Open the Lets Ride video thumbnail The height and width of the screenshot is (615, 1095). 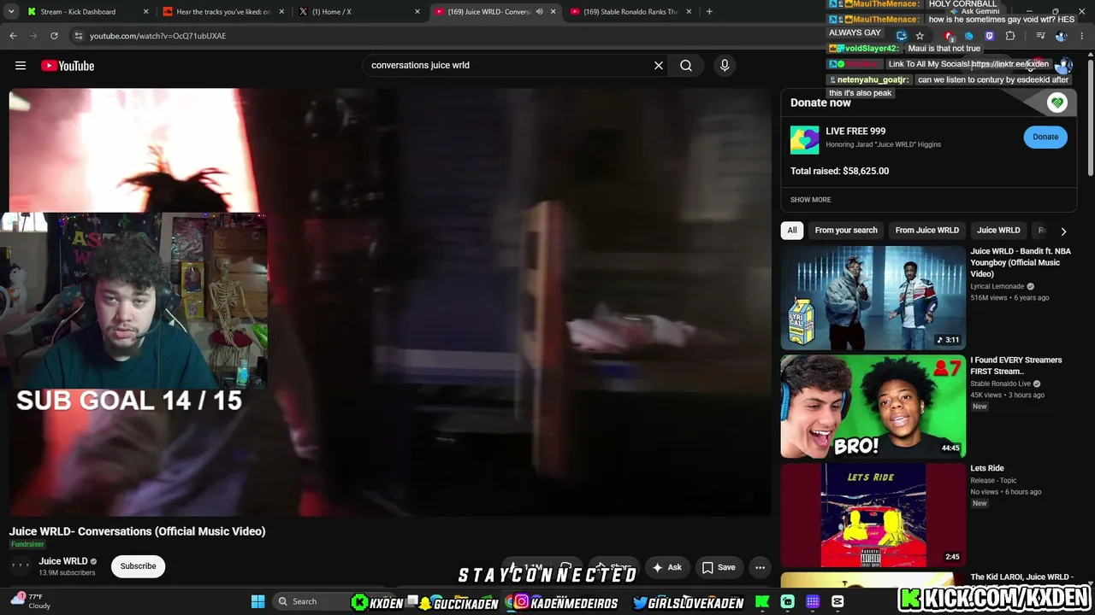(x=873, y=515)
